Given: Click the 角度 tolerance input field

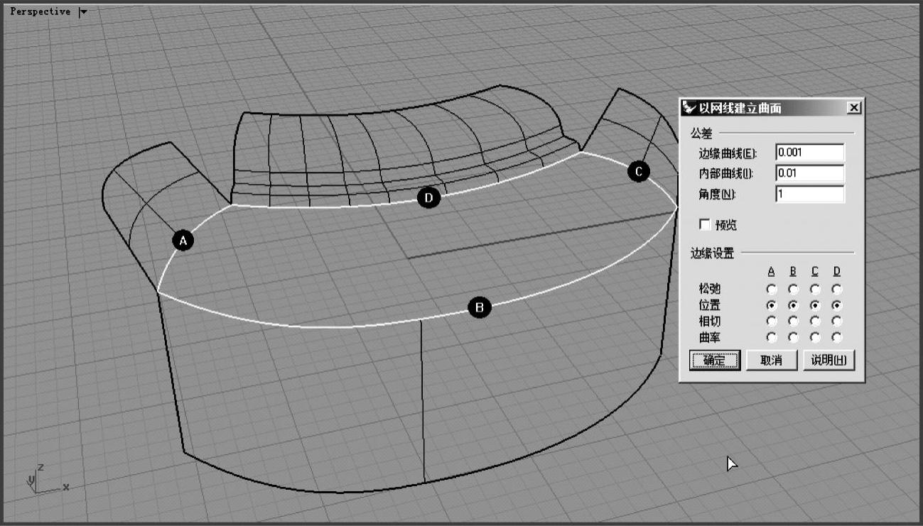Looking at the screenshot, I should pos(809,194).
